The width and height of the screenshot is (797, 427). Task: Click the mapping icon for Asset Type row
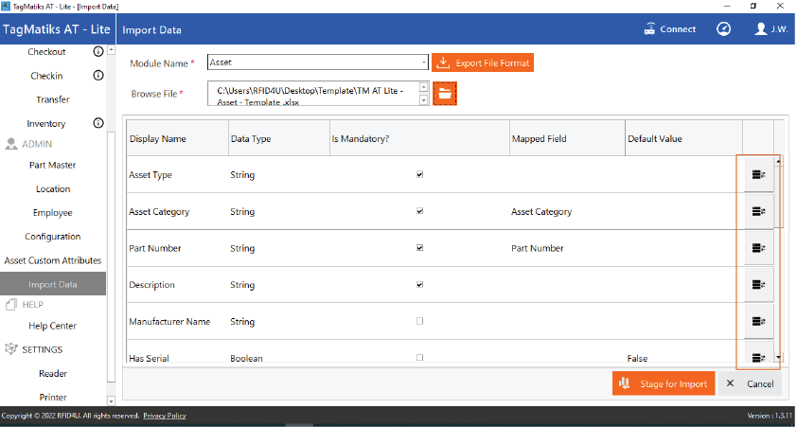tap(758, 174)
